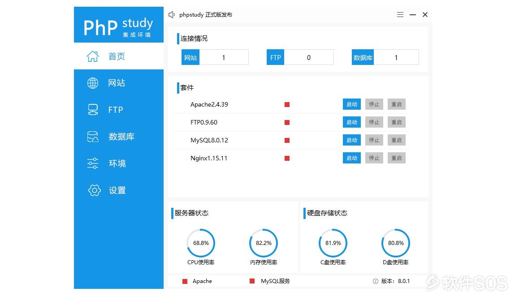Viewport: 515px width, 296px height.
Task: Click the blue FTP connection label
Action: (275, 57)
